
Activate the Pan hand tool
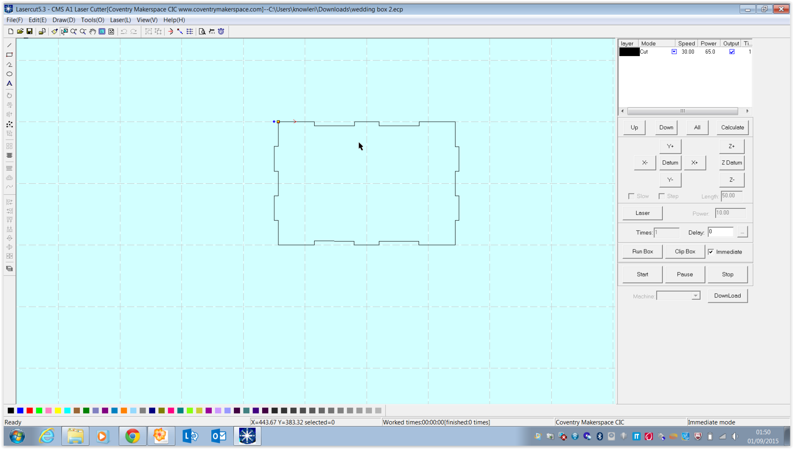[x=92, y=32]
